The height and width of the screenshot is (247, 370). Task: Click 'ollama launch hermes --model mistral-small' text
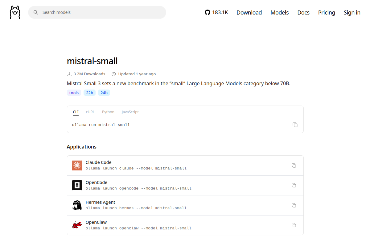tap(136, 208)
